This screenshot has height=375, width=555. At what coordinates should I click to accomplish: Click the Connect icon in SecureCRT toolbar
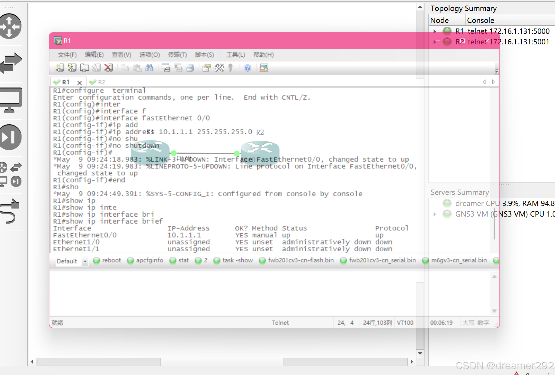(x=60, y=68)
